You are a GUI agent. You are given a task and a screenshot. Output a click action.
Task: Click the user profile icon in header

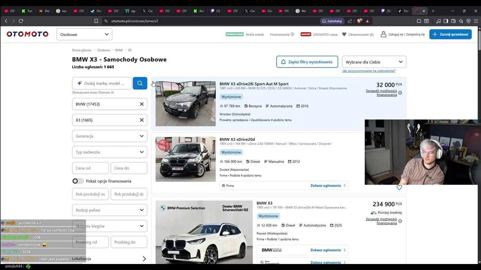point(383,34)
